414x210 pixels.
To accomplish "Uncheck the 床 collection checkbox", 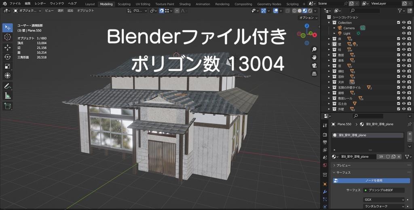I will tap(398, 39).
